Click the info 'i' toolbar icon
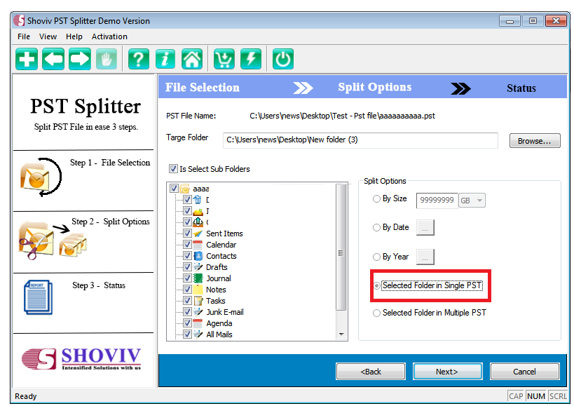The height and width of the screenshot is (406, 574). tap(165, 59)
